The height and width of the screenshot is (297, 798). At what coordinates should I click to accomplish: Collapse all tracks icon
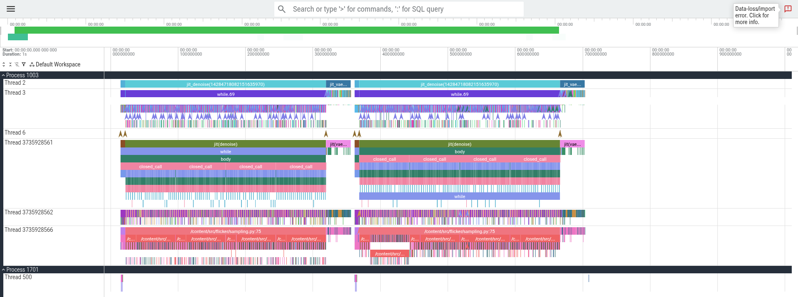(10, 64)
